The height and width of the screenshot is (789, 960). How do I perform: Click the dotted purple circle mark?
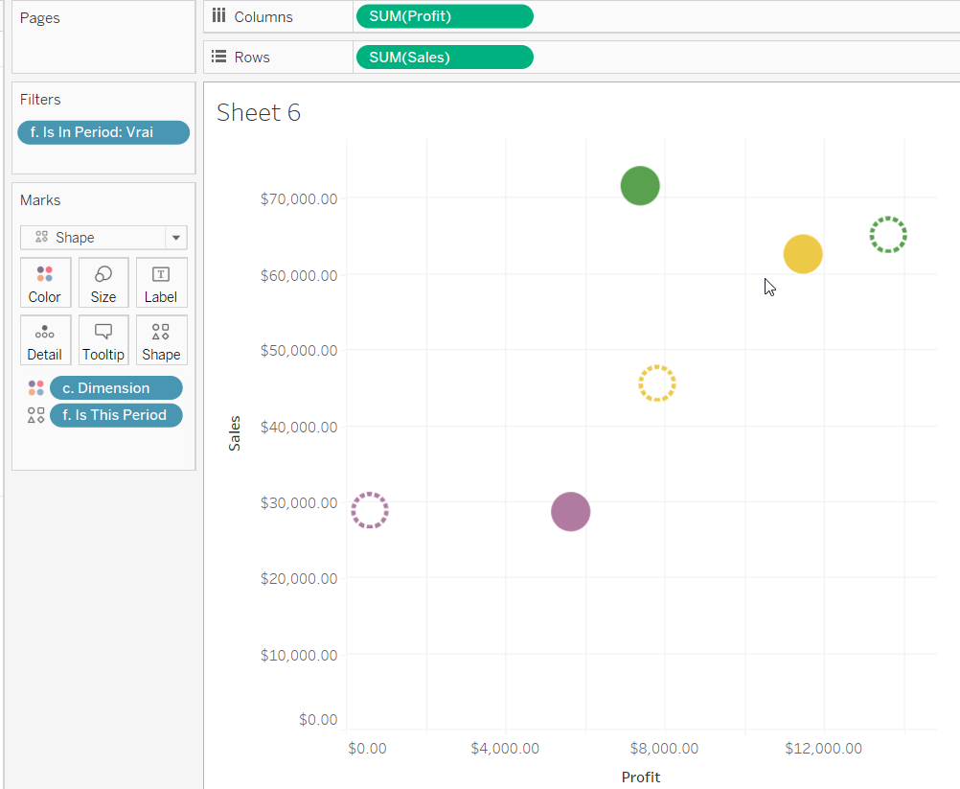(x=369, y=510)
